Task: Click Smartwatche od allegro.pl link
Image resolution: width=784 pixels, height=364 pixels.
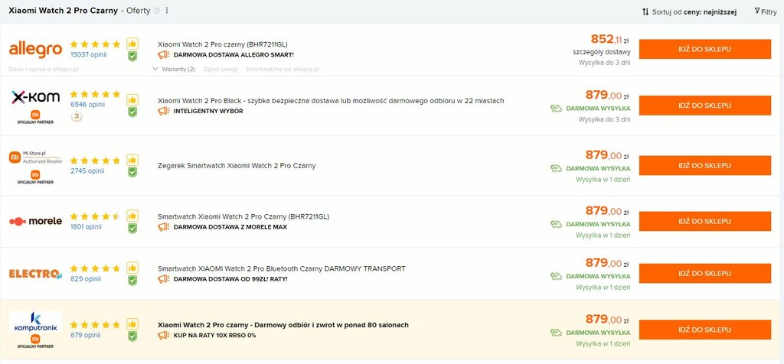Action: pyautogui.click(x=282, y=70)
